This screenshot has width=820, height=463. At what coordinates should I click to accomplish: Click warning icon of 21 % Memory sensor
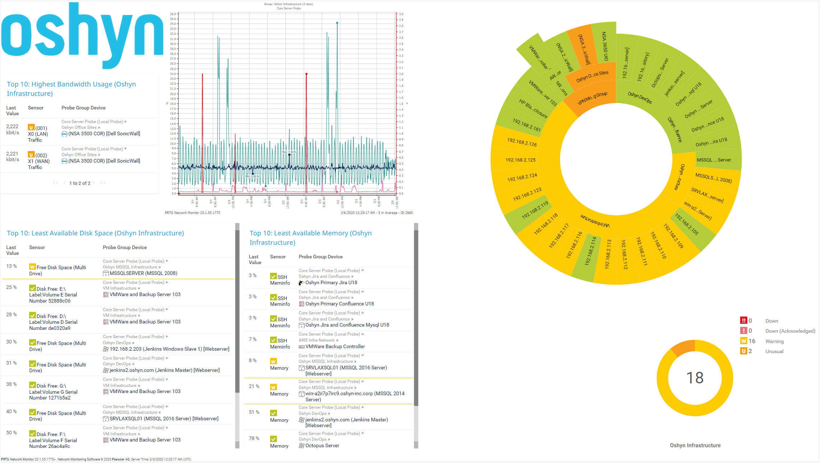pyautogui.click(x=273, y=387)
